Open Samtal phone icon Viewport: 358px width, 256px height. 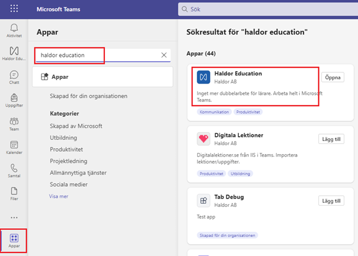point(14,171)
